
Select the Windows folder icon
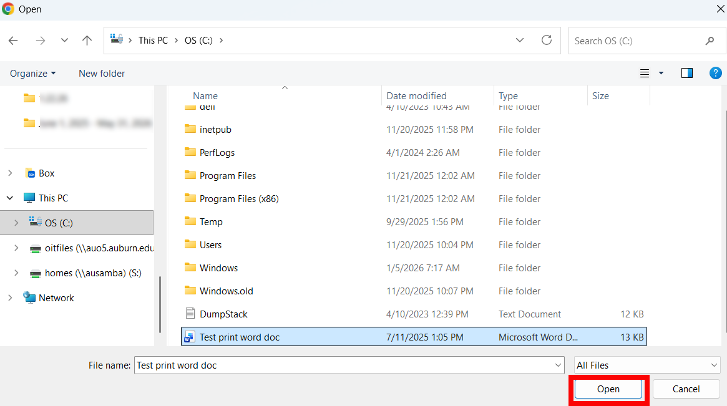(190, 268)
